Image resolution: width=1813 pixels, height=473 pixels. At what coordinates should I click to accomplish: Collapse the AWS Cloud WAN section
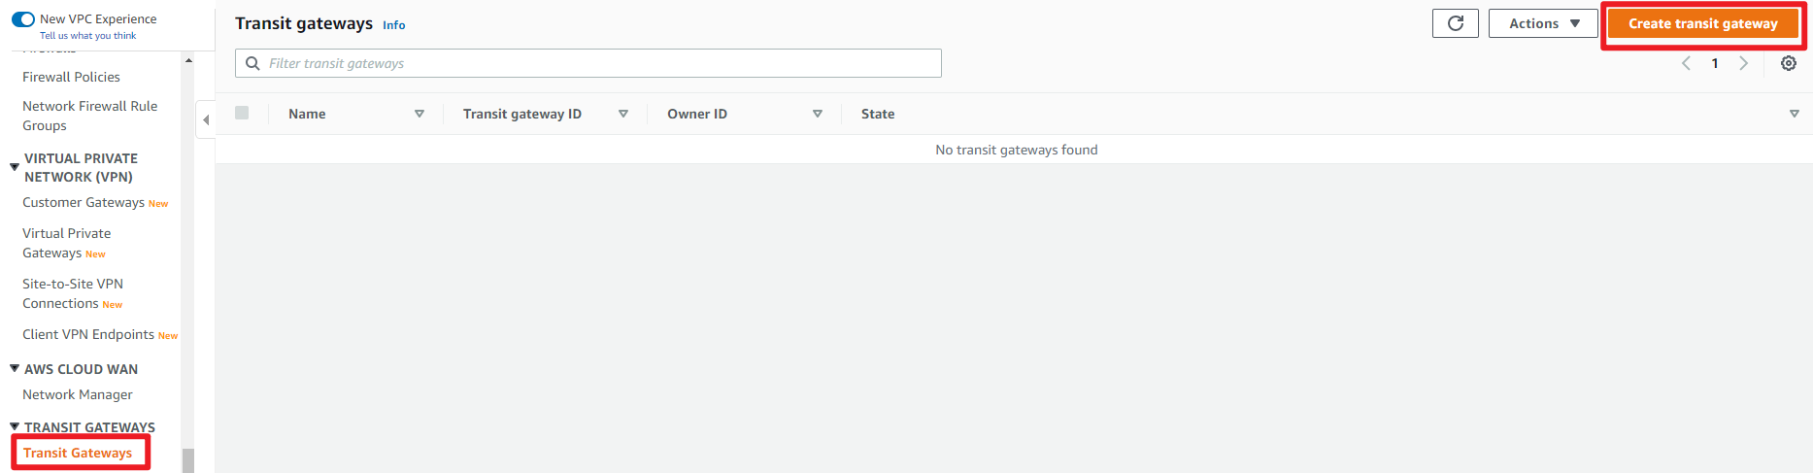coord(15,369)
